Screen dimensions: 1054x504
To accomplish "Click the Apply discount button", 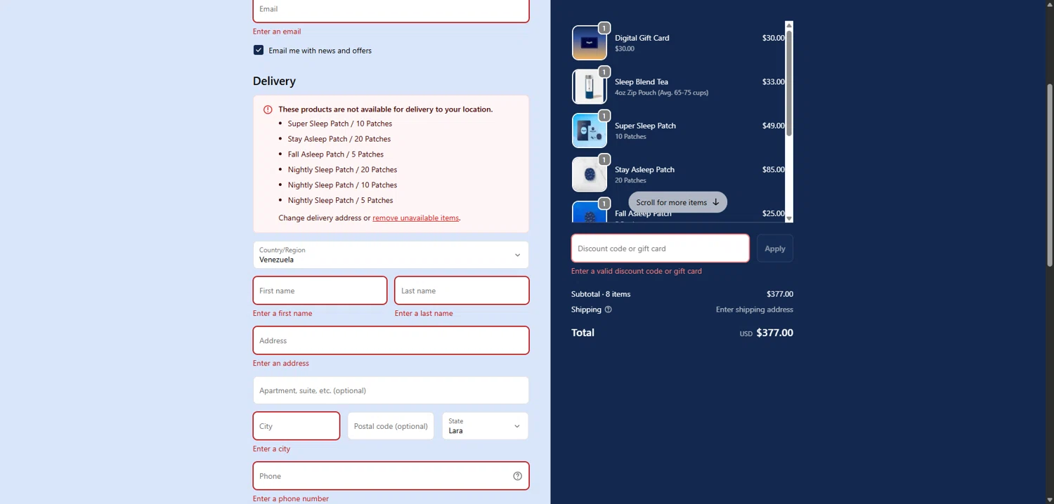I will [x=775, y=248].
